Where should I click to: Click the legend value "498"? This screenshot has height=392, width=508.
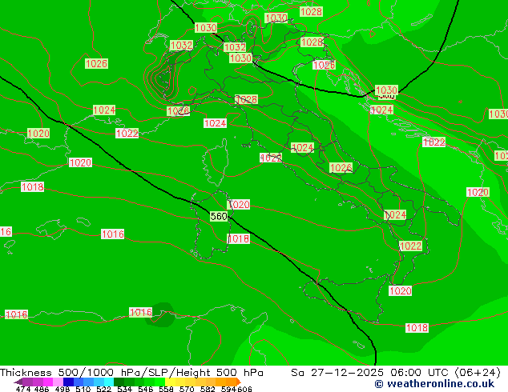point(62,389)
